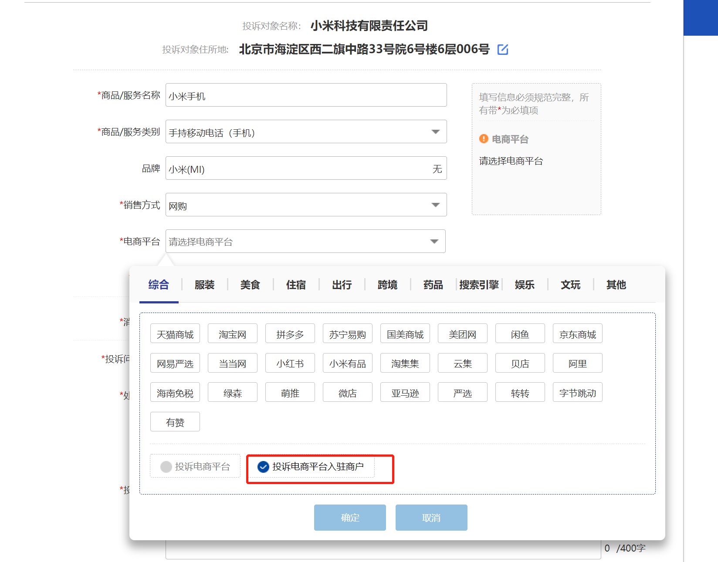This screenshot has width=718, height=562.
Task: Click the orange warning icon beside 电商平台
Action: tap(484, 139)
